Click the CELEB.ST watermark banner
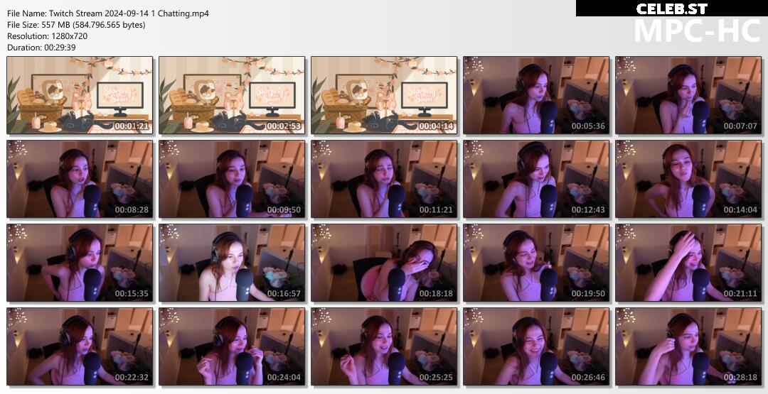The image size is (768, 394). pos(671,9)
